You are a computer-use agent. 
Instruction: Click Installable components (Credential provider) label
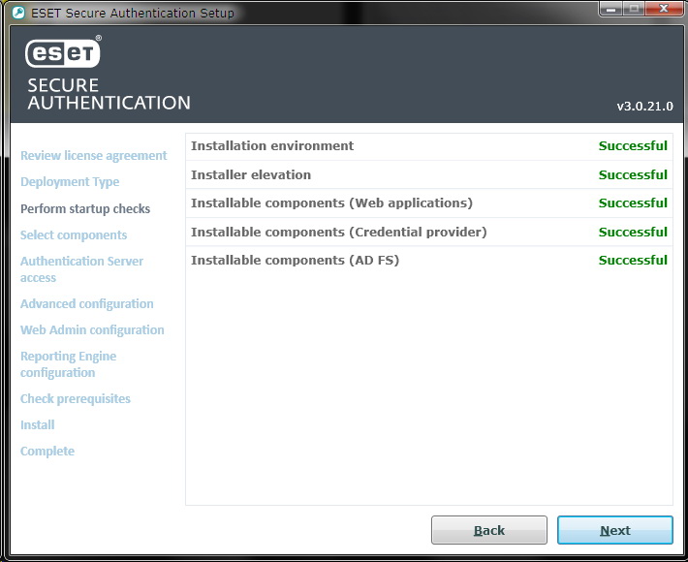click(x=339, y=232)
